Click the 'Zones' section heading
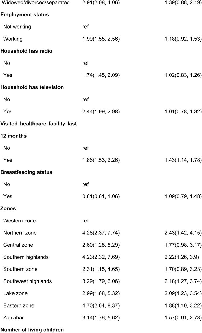202x333 pixels. point(8,209)
